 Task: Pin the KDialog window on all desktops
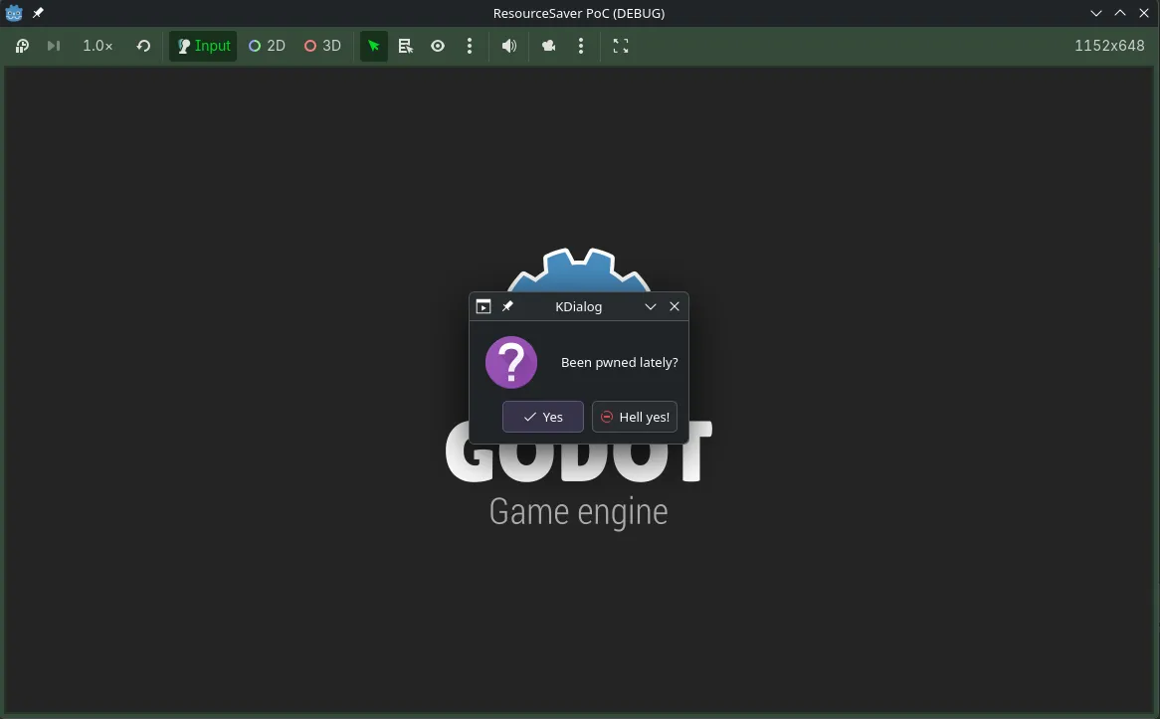click(x=507, y=306)
